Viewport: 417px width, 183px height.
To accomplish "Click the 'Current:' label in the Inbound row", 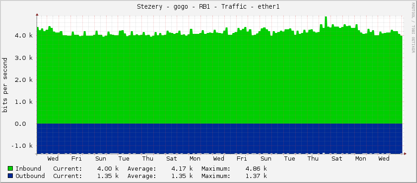I will tap(68, 169).
